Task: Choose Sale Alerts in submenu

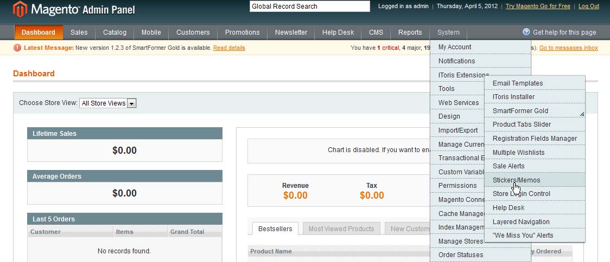Action: coord(535,166)
